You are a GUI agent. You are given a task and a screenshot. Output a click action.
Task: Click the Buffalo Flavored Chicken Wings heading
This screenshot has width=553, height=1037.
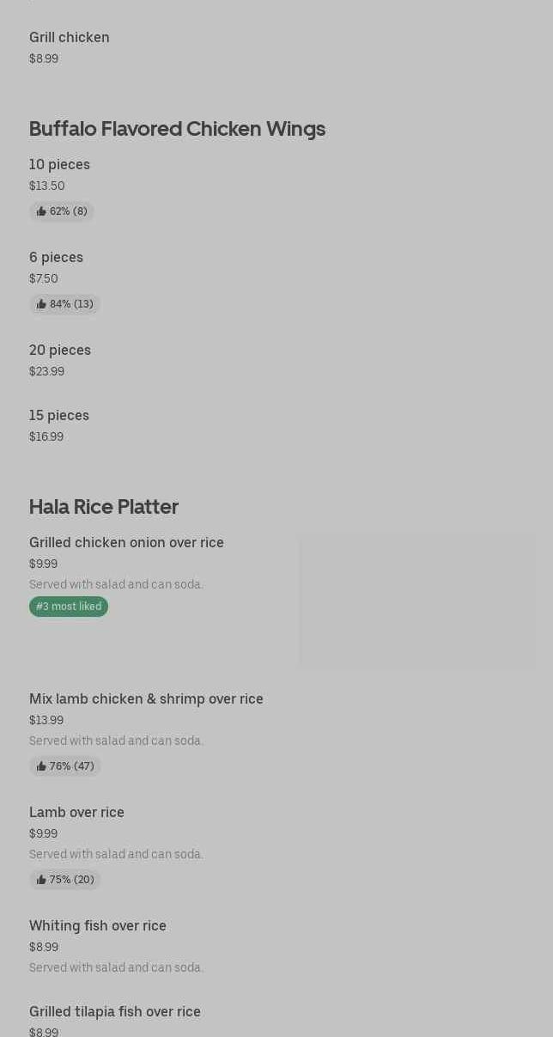pyautogui.click(x=177, y=129)
